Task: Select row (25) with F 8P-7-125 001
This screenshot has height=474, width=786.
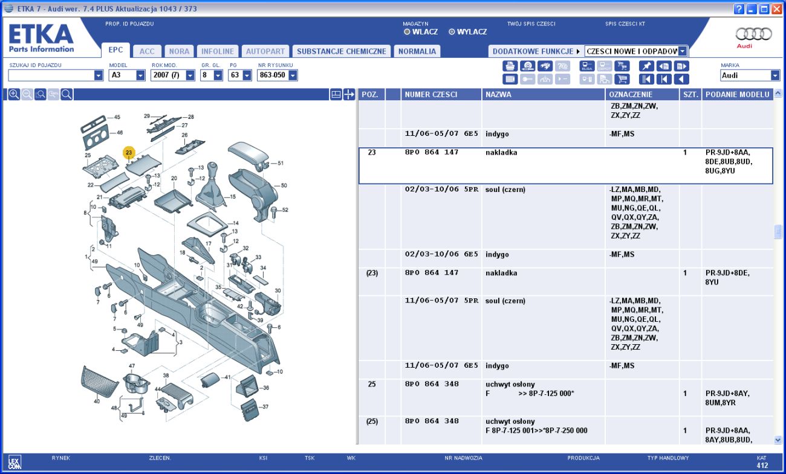Action: pos(566,431)
